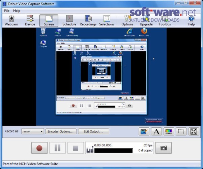The image size is (203, 169).
Task: Click the Mozilla Firefox icon in preview
Action: (144, 32)
